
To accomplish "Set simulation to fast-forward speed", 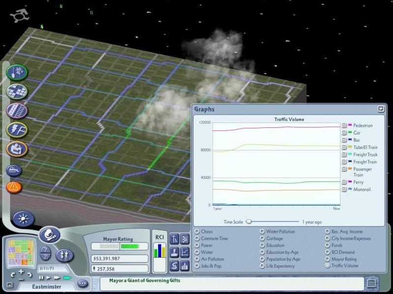I will [57, 278].
